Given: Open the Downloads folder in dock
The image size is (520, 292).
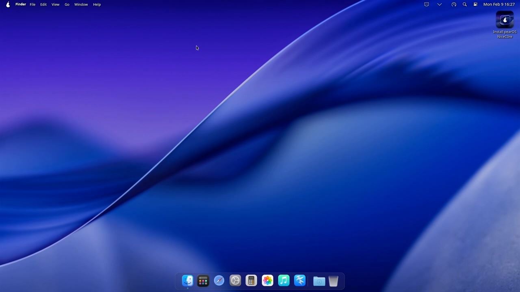Looking at the screenshot, I should [319, 281].
